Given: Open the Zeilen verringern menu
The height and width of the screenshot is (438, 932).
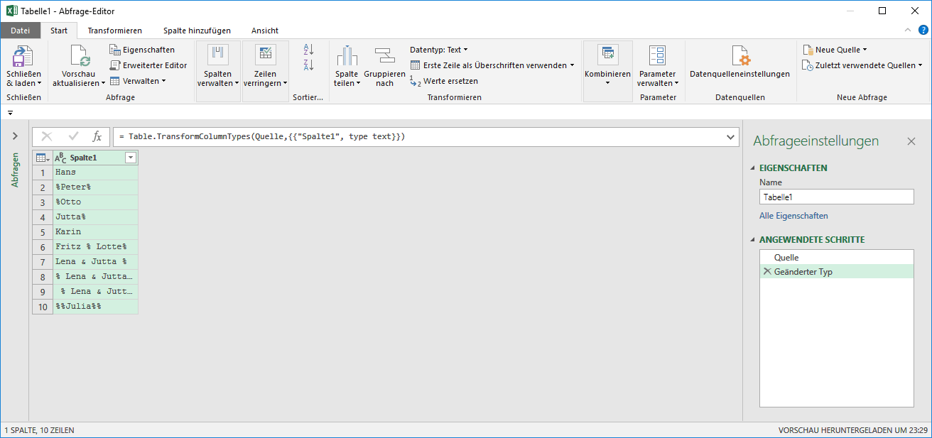Looking at the screenshot, I should [x=265, y=71].
